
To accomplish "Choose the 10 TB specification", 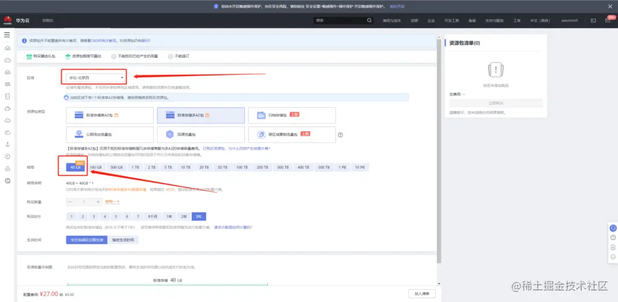I will 186,168.
